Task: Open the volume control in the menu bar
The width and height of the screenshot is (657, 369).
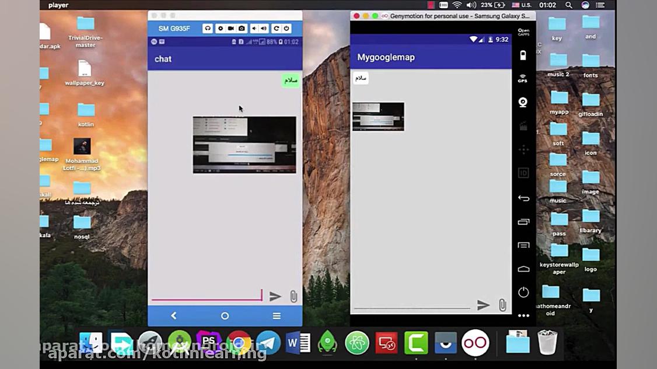Action: click(x=471, y=5)
